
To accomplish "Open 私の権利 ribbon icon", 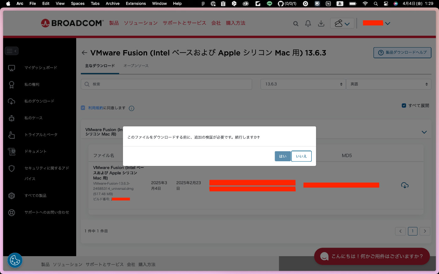I will point(12,85).
